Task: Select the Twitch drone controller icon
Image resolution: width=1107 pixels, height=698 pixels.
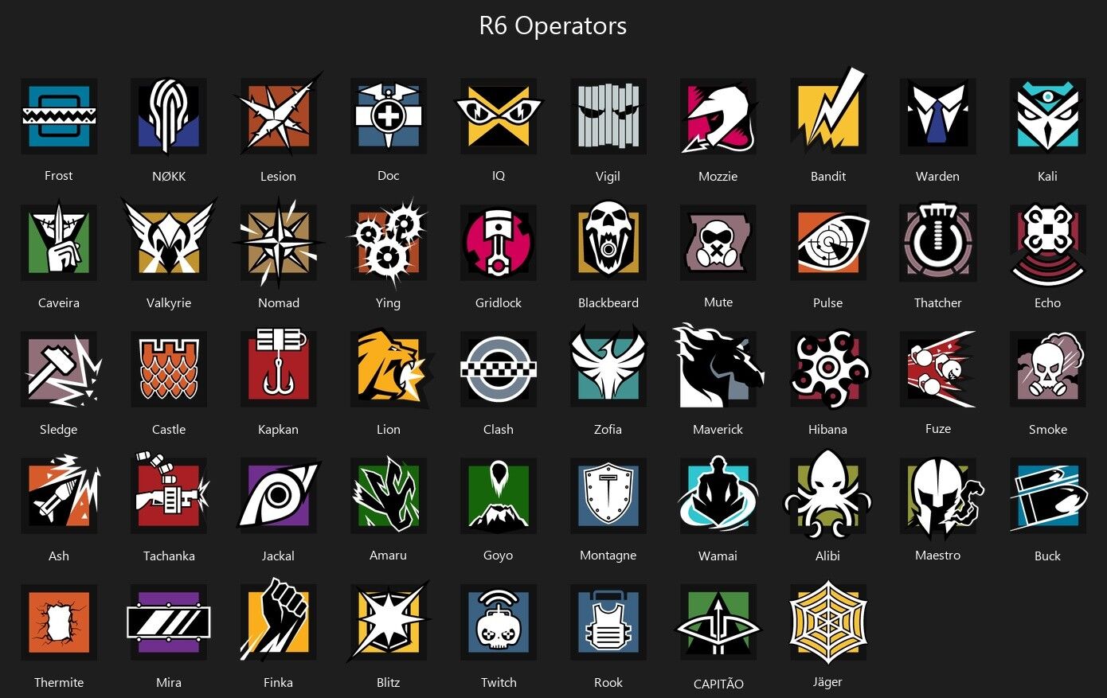Action: click(x=499, y=622)
